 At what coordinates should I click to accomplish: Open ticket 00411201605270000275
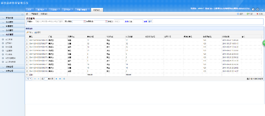coord(38,50)
